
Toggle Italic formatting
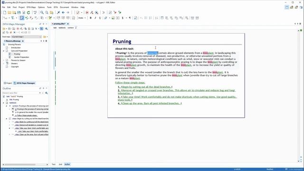95,18
